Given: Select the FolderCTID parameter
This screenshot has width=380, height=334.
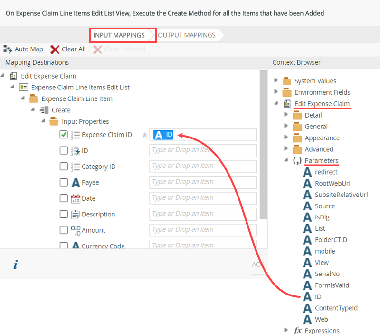Looking at the screenshot, I should click(331, 240).
